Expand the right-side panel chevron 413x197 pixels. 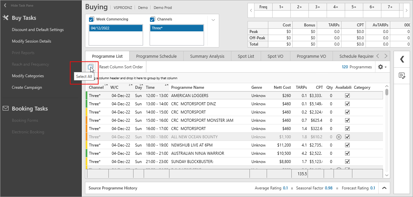point(402,59)
